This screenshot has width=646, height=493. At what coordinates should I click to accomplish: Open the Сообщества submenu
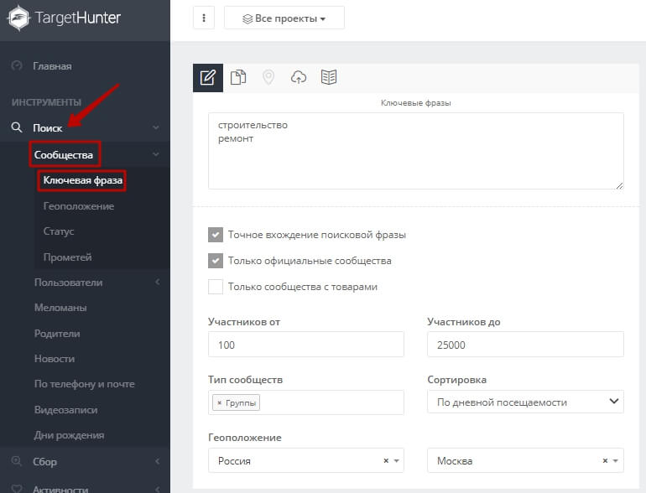tap(64, 155)
